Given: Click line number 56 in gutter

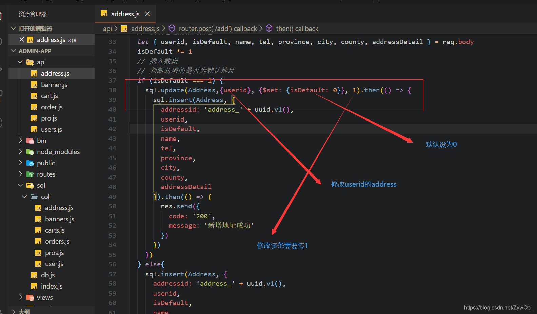Looking at the screenshot, I should [x=112, y=264].
